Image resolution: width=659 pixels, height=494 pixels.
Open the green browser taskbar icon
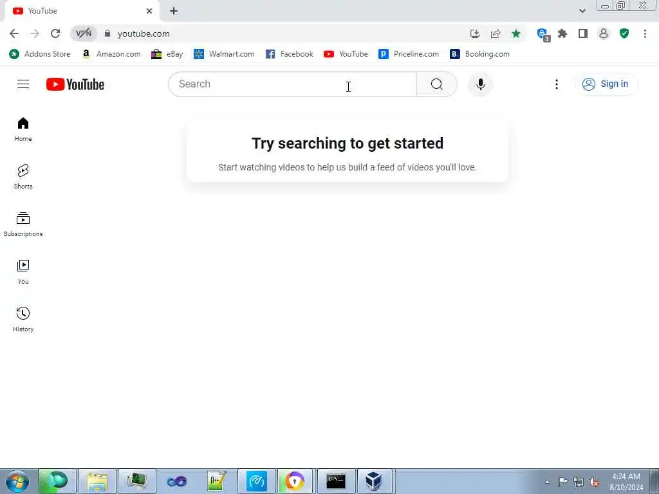pyautogui.click(x=57, y=481)
